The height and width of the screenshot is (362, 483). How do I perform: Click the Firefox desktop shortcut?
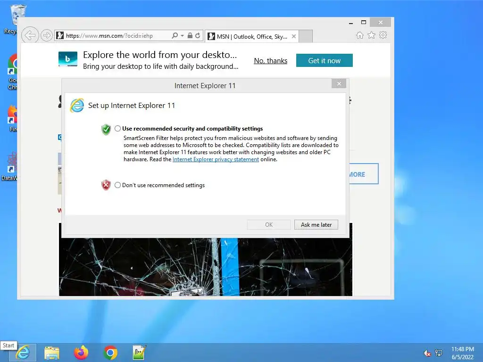12,118
